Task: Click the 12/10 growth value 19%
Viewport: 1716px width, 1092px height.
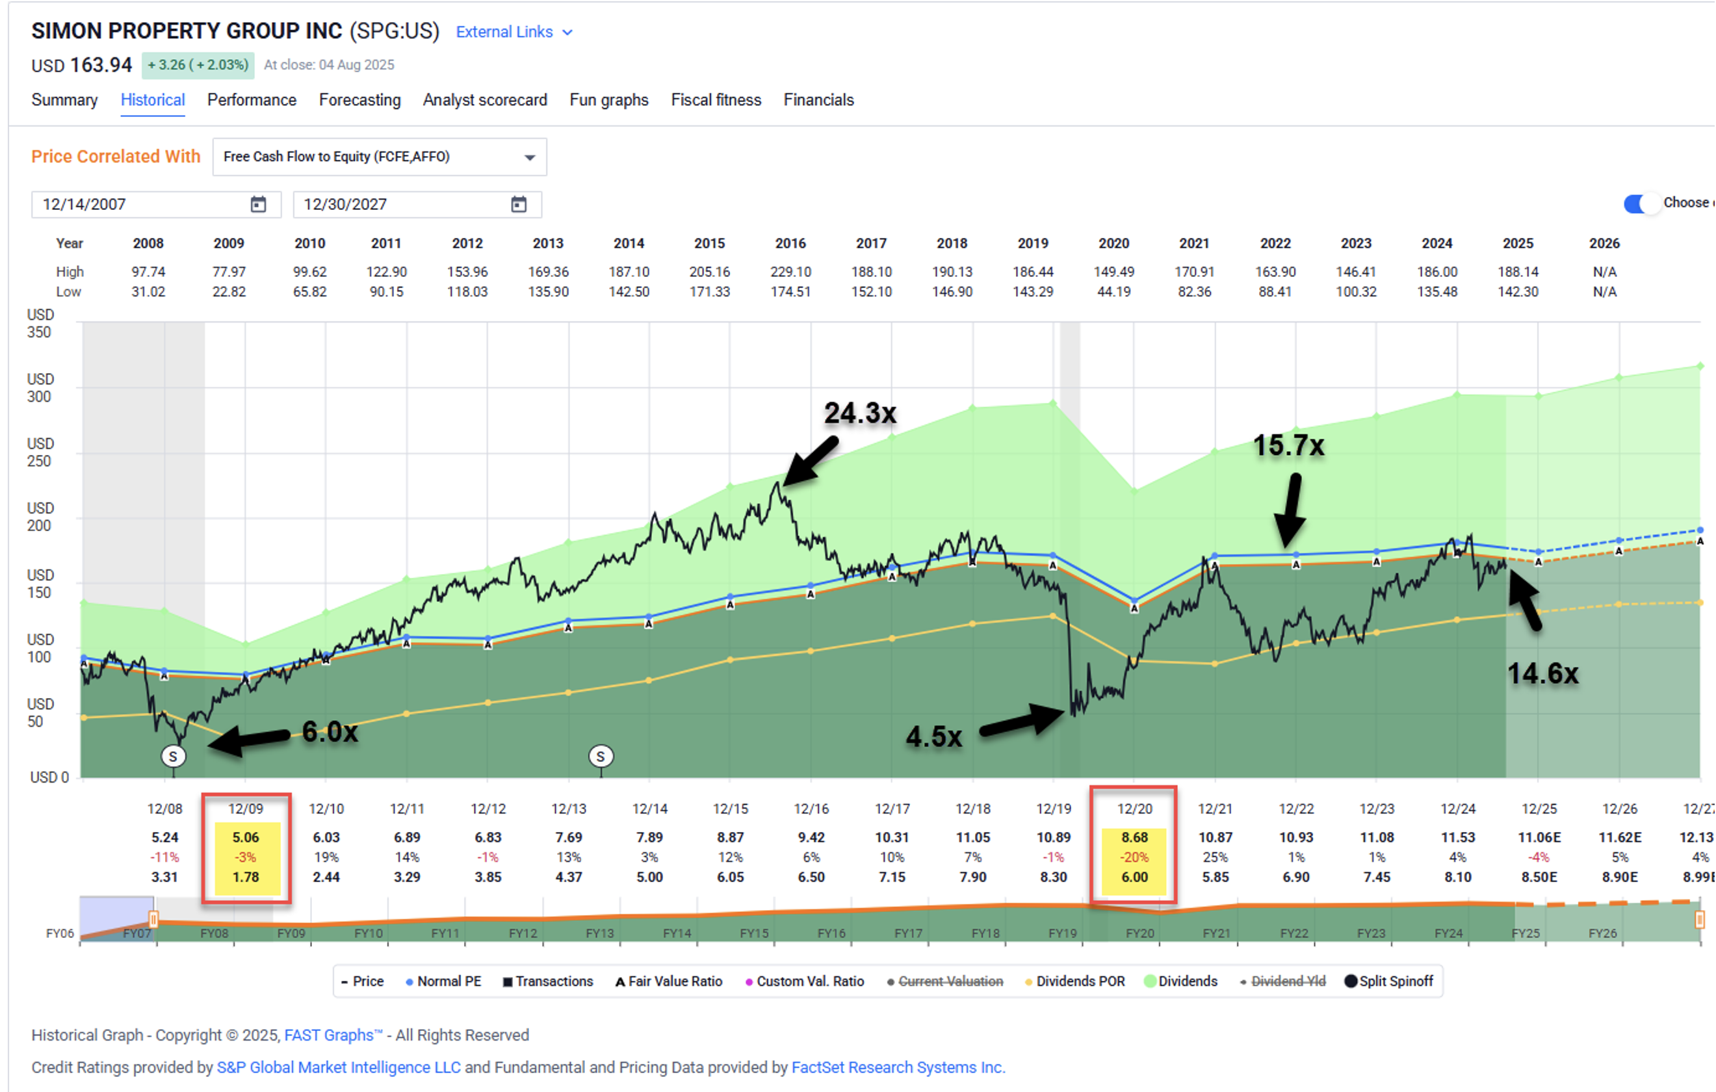Action: [x=326, y=857]
